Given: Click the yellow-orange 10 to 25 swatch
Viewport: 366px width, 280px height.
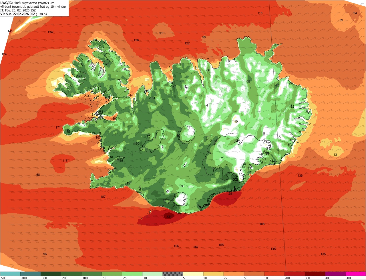Looking at the screenshot, I should click(213, 274).
